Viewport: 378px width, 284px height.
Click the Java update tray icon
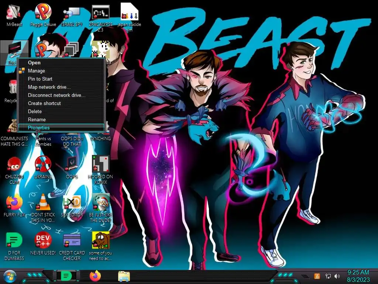(317, 276)
